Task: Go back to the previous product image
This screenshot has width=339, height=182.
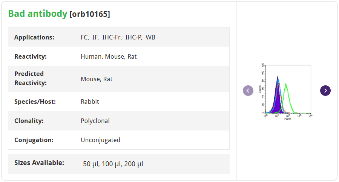Action: [248, 91]
